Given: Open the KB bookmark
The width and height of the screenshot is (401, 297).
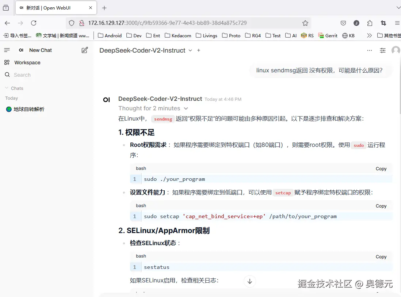Looking at the screenshot, I should (x=348, y=35).
